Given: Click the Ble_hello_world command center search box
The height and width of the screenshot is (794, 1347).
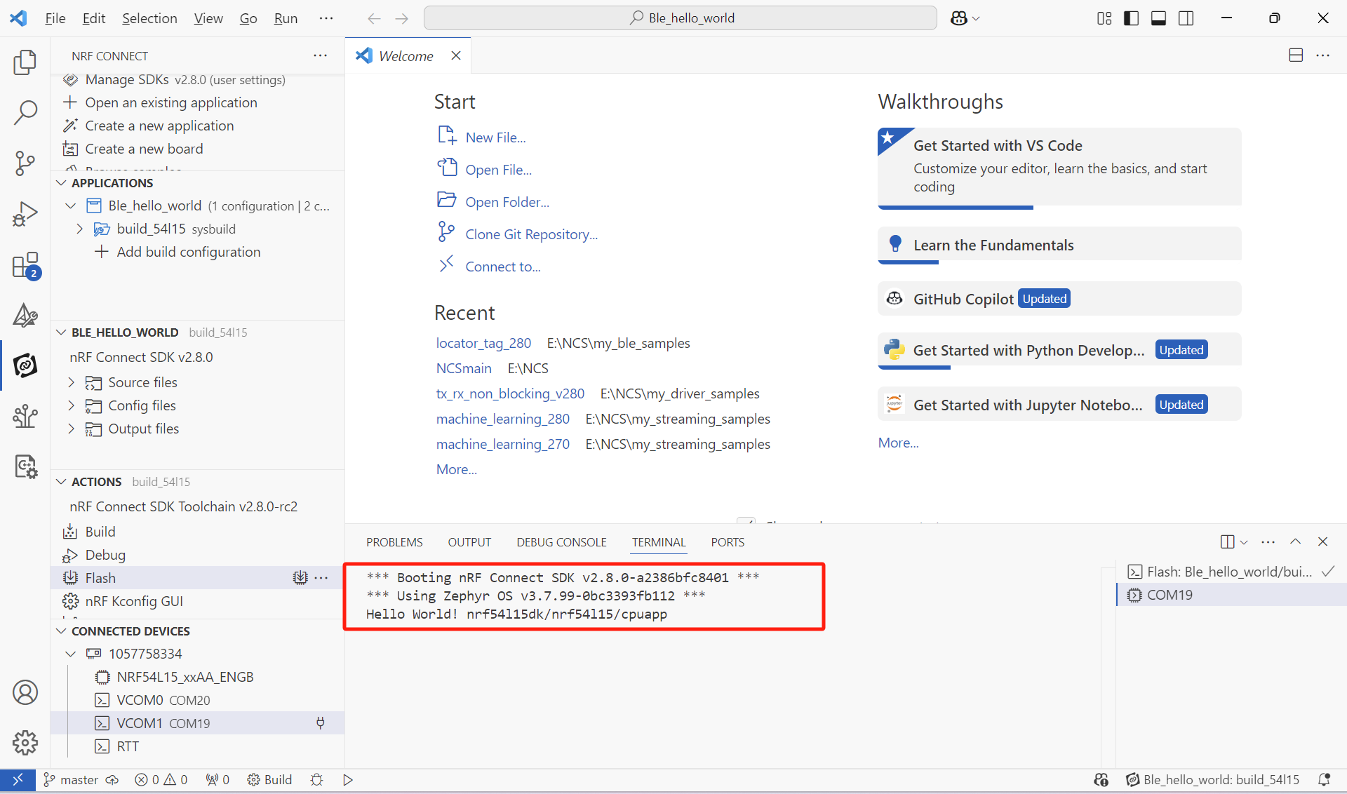Looking at the screenshot, I should click(x=680, y=18).
